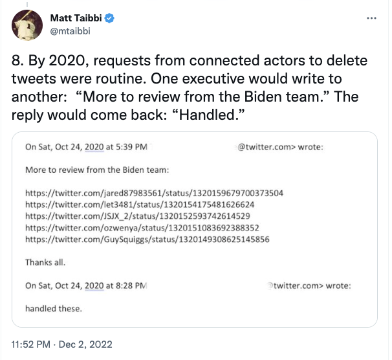The width and height of the screenshot is (392, 360).
Task: Click the let3481 status URL line
Action: pos(145,205)
